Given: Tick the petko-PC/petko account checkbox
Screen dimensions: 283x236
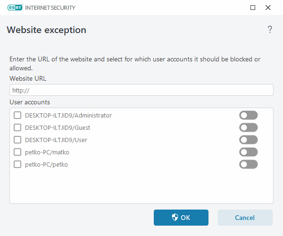Looking at the screenshot, I should click(x=17, y=164).
